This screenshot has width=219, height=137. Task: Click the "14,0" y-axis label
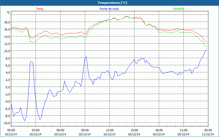[x=7, y=37]
